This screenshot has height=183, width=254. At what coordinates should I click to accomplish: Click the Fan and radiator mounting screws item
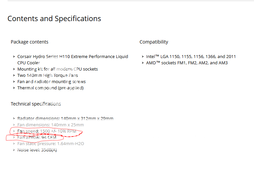(52, 82)
